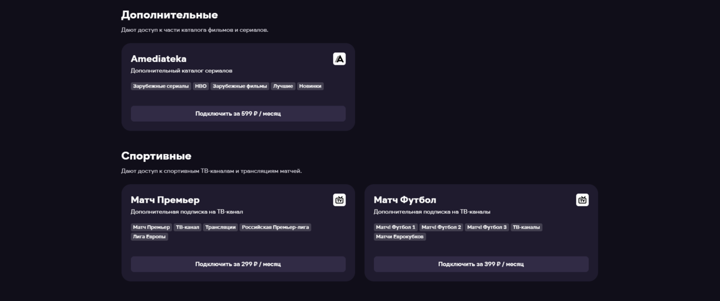Screen dimensions: 720x301
Task: Click the Матч! Футбол 2 tag
Action: [442, 227]
